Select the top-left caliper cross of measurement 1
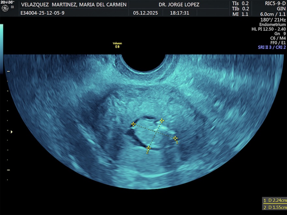The width and height of the screenshot is (287, 215). pyautogui.click(x=133, y=124)
